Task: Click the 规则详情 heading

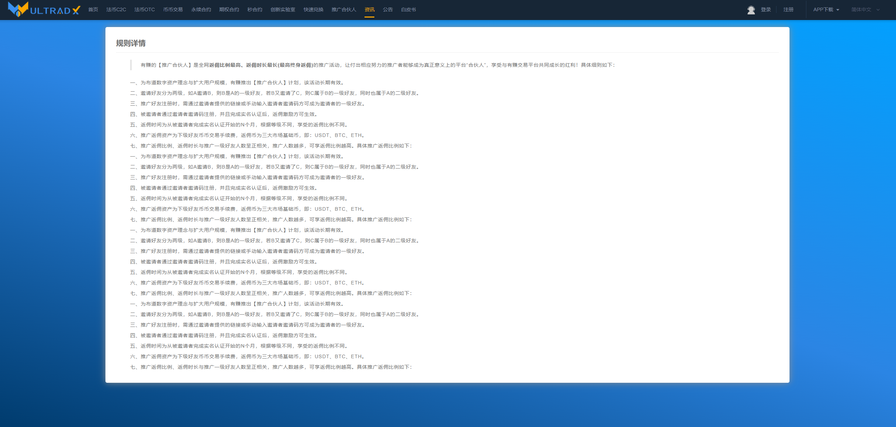Action: click(x=131, y=43)
